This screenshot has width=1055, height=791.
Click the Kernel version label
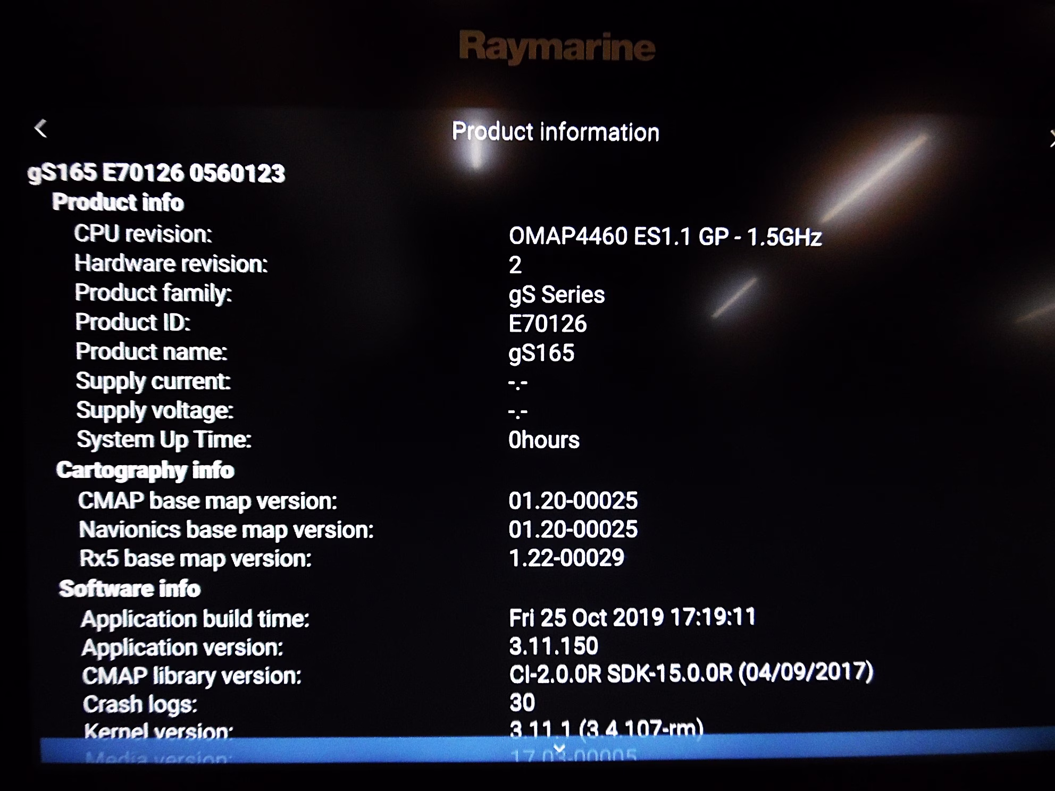(158, 731)
